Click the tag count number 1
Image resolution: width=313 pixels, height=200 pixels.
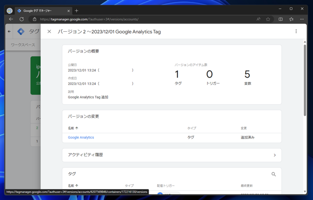(x=177, y=74)
